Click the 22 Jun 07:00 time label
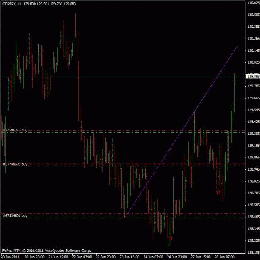260x260 pixels. pyautogui.click(x=82, y=257)
